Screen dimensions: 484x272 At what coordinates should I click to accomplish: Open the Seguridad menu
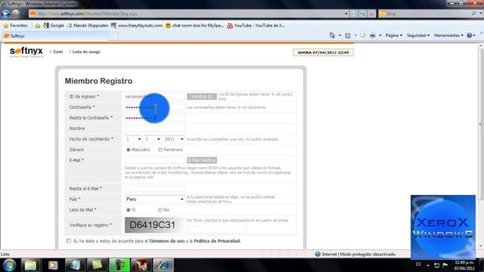point(418,36)
